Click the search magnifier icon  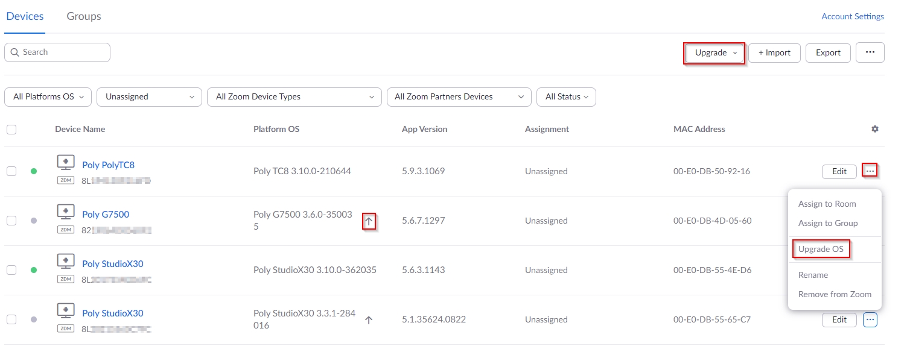tap(15, 52)
